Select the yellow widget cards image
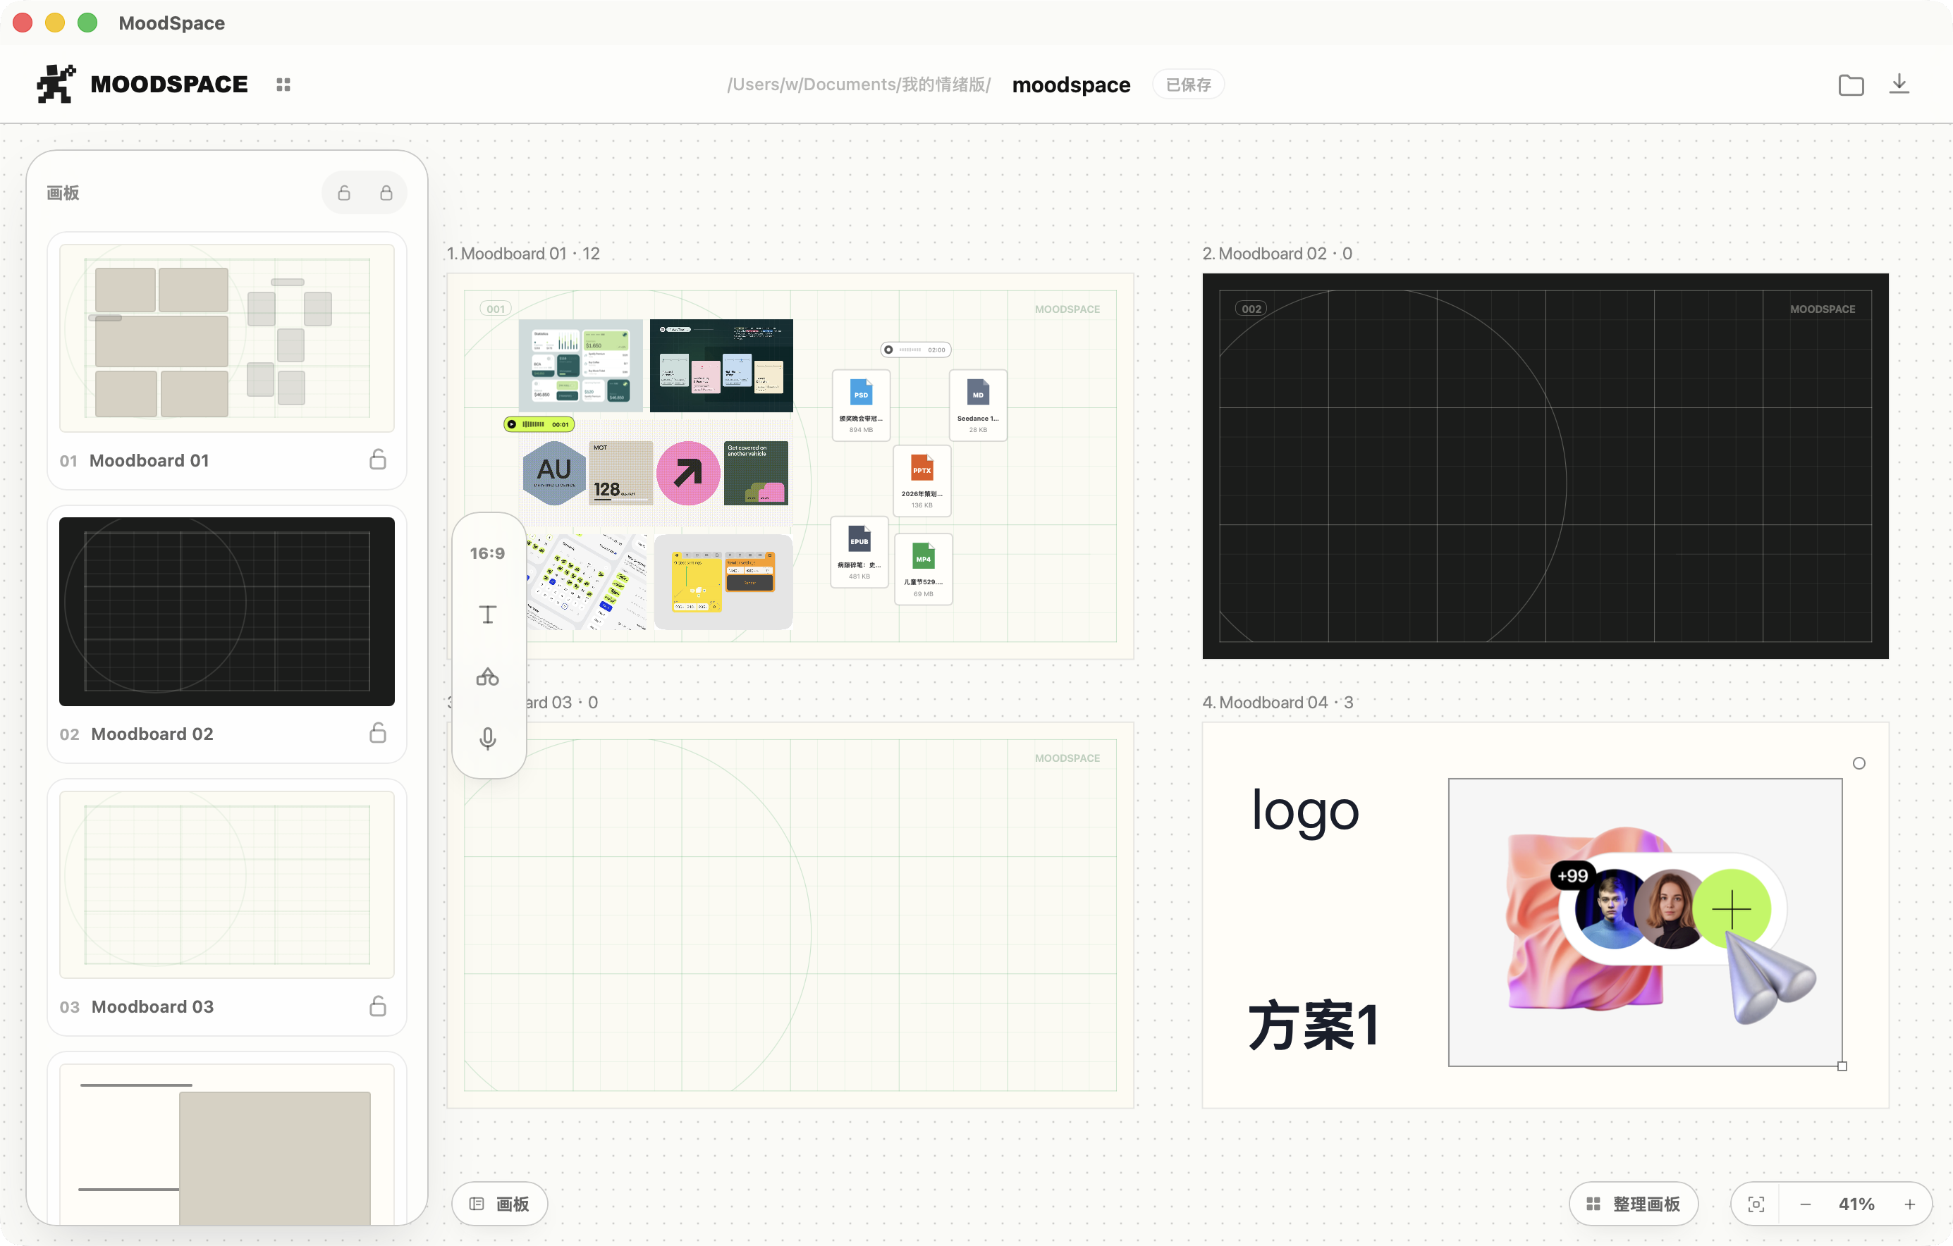 click(723, 581)
